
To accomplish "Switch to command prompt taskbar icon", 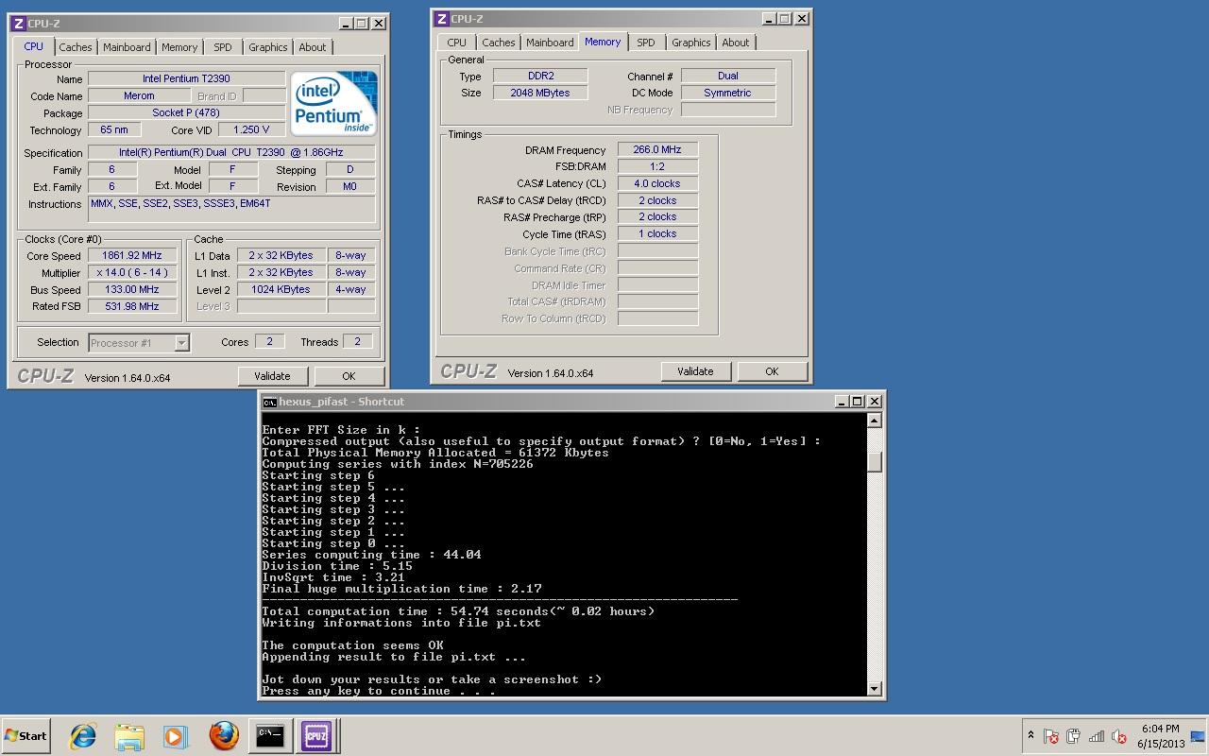I will point(270,735).
